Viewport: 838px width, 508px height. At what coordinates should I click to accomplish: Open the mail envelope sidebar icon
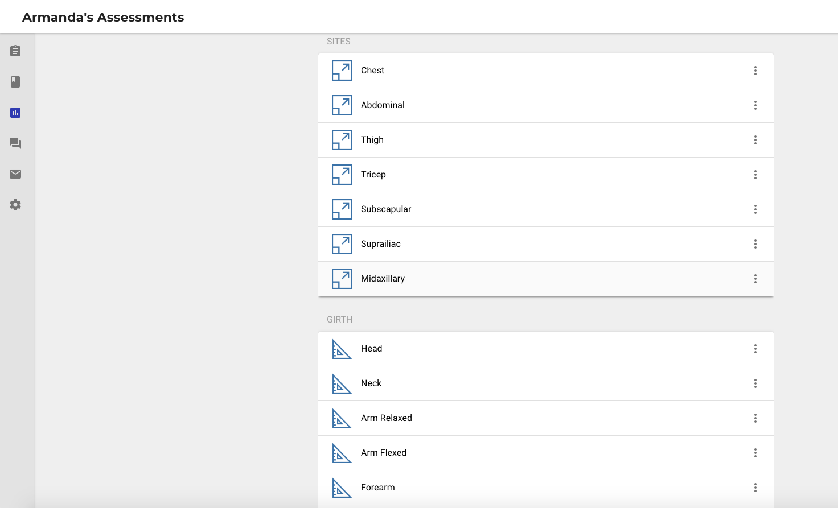[x=15, y=174]
